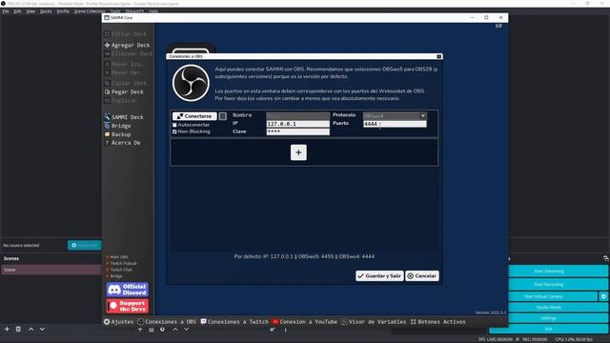Click Main OBS status indicator in SAMMI
610x343 pixels.
(116, 257)
